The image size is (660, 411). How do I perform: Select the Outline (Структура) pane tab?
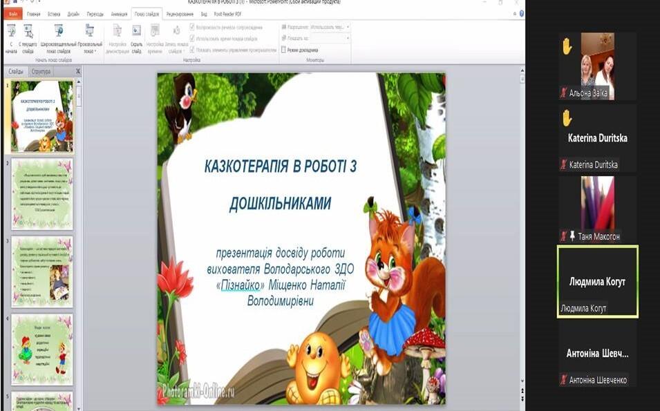[x=41, y=72]
